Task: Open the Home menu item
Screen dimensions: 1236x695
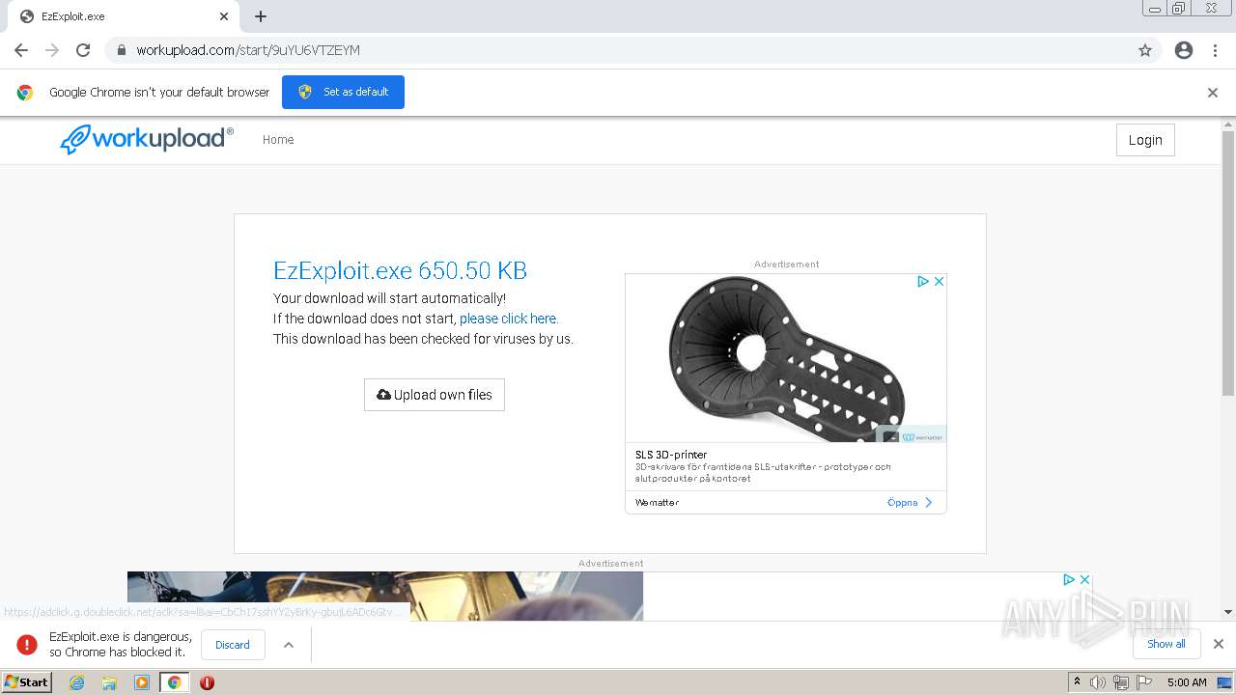Action: pos(278,140)
